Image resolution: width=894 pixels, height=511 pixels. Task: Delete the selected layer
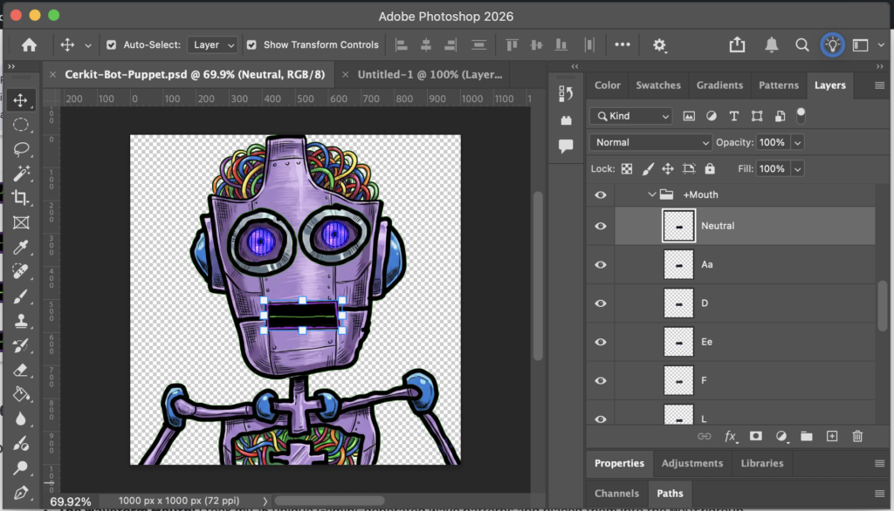pyautogui.click(x=857, y=436)
